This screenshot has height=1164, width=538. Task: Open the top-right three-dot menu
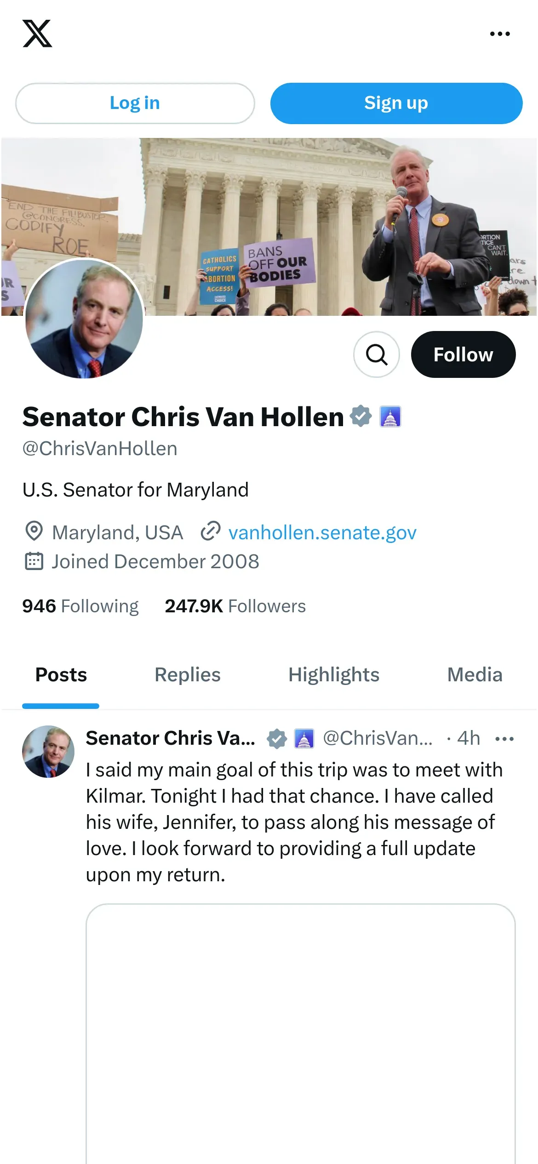[x=500, y=34]
